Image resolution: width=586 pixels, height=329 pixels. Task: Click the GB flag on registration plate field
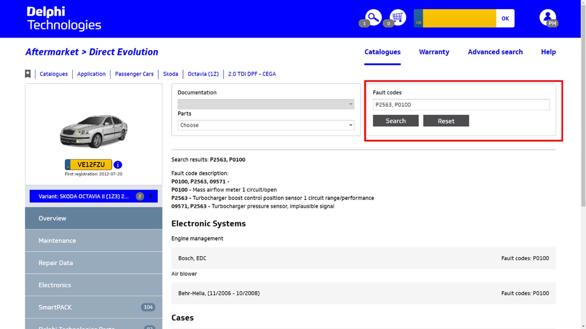point(418,18)
